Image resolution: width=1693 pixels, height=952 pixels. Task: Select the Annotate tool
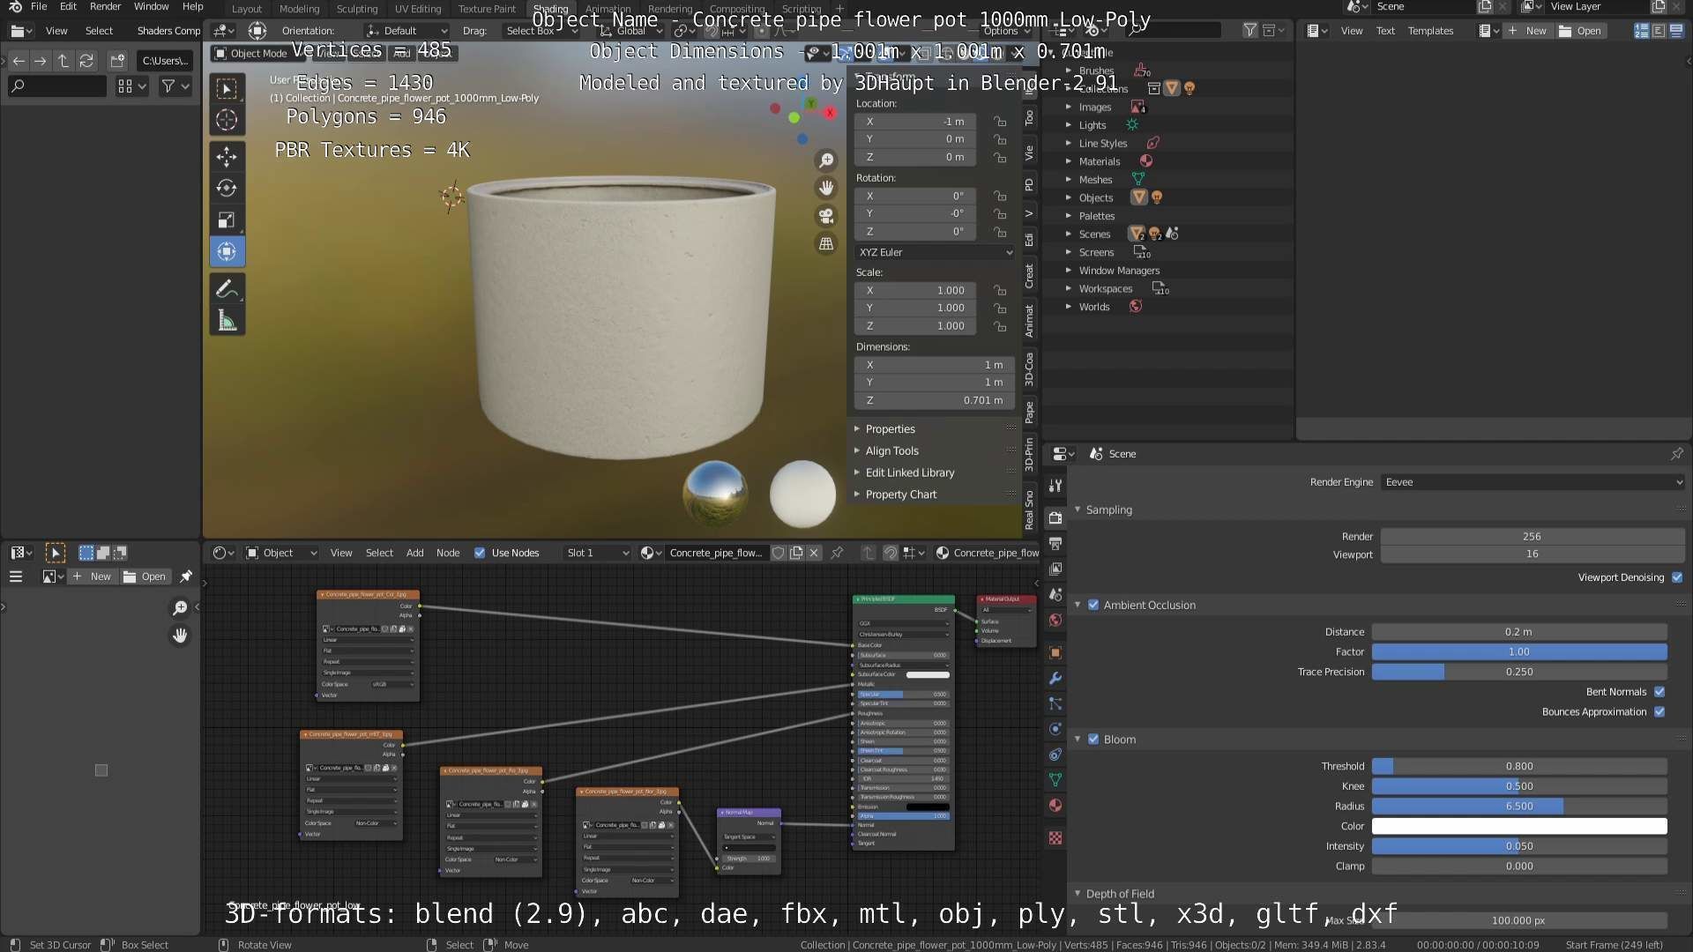coord(227,288)
